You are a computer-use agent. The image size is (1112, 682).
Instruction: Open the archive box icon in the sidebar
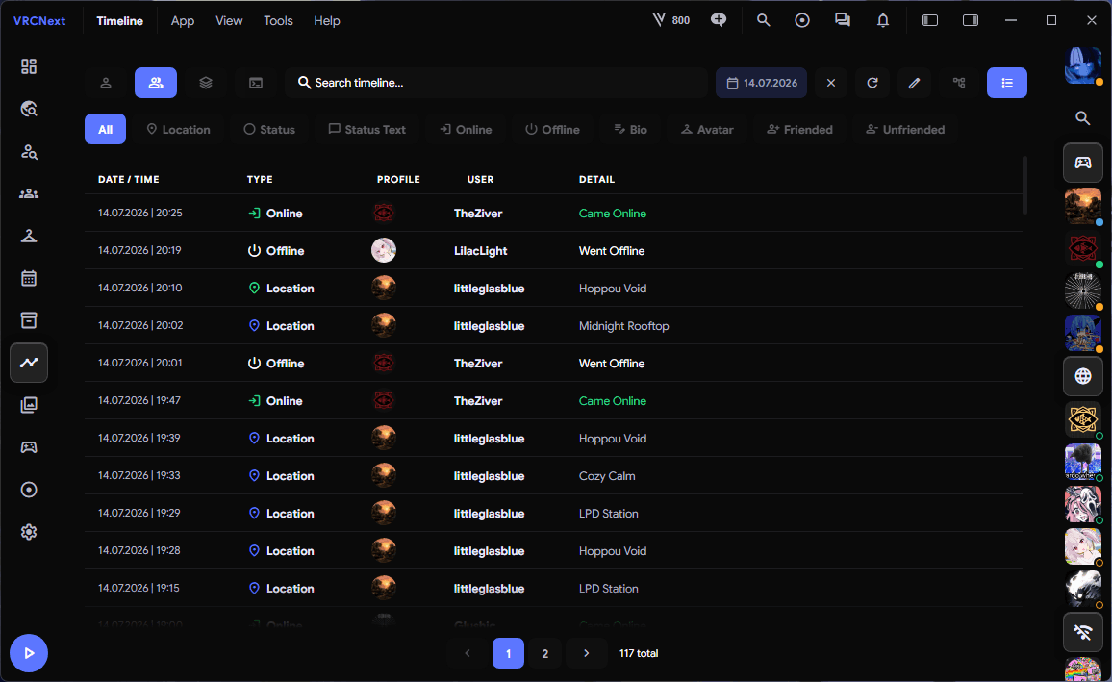coord(28,320)
